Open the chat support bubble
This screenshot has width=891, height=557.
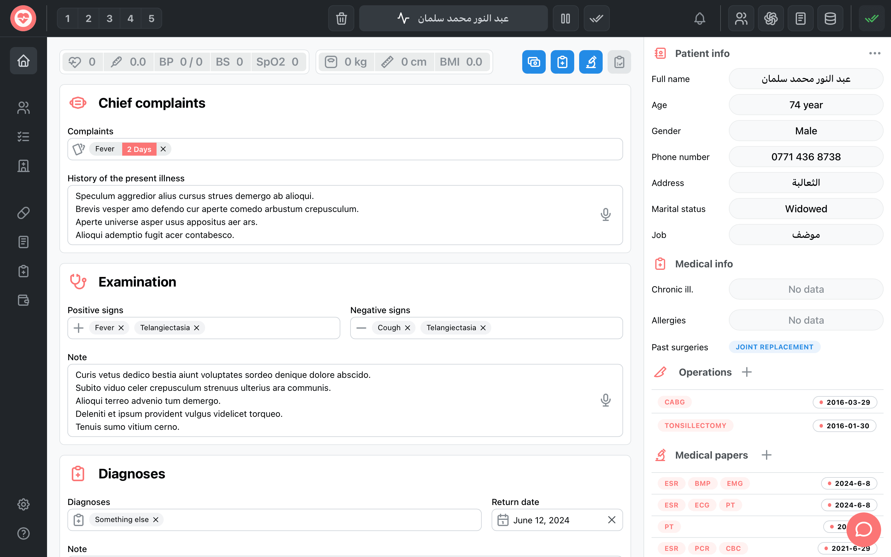click(863, 529)
